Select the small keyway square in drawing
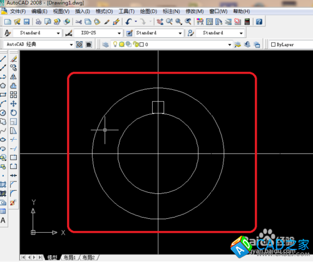The width and height of the screenshot is (313, 262). pos(158,107)
